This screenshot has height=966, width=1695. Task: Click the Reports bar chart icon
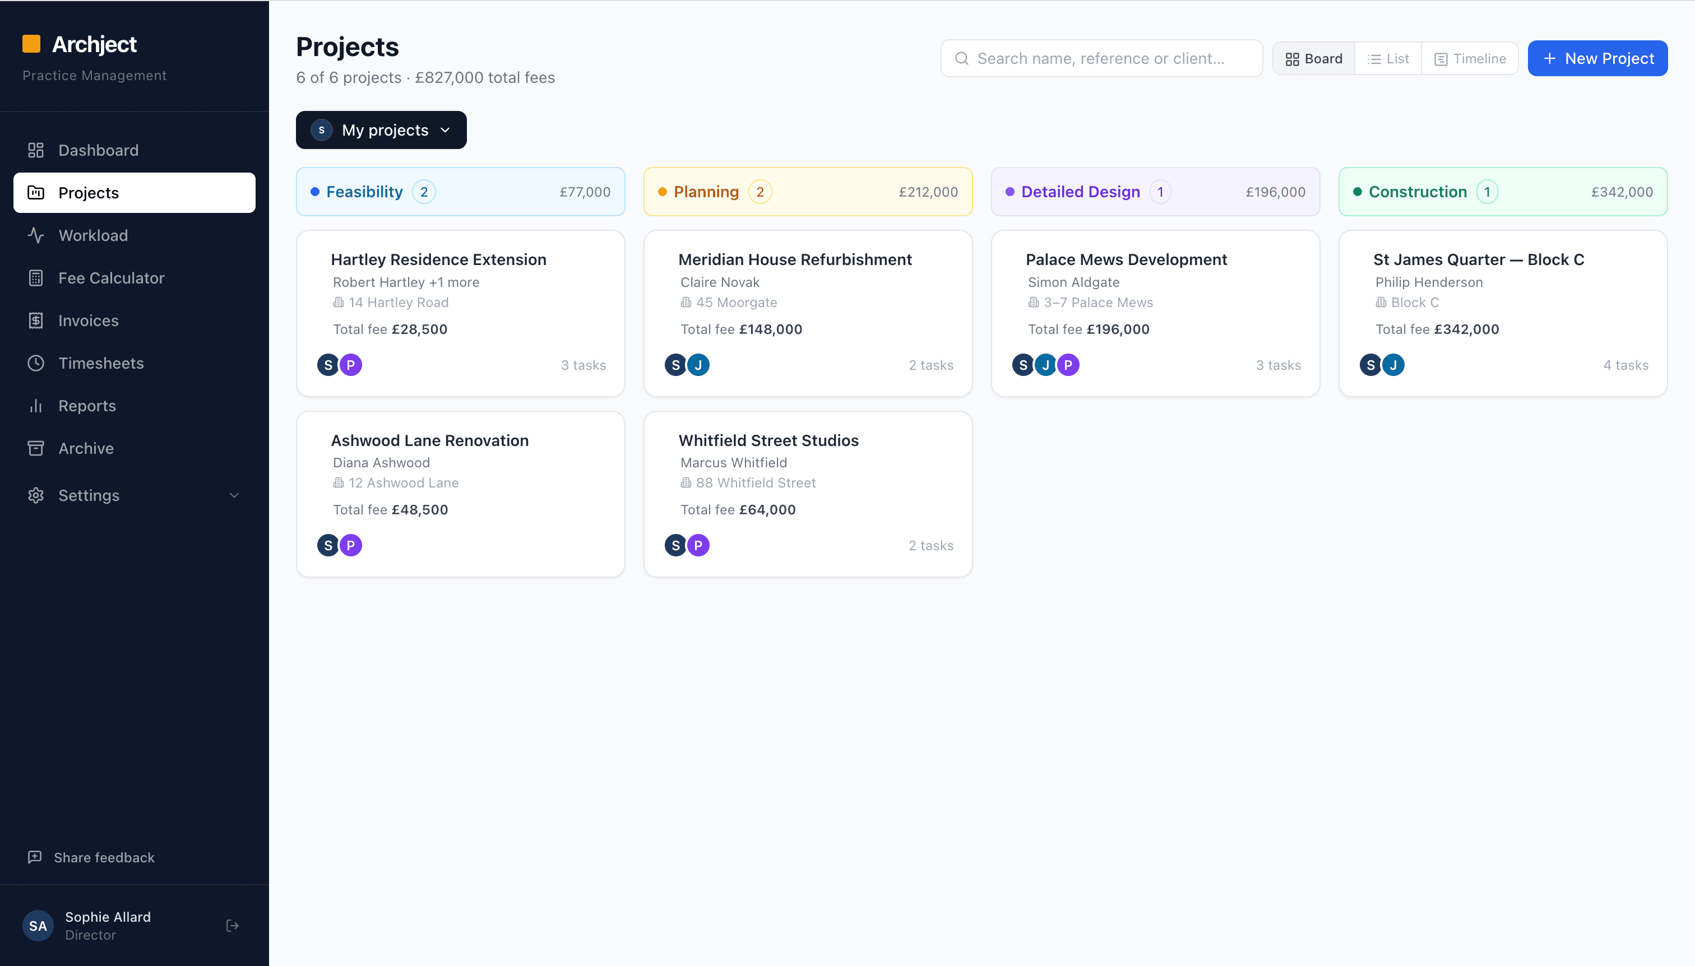pyautogui.click(x=36, y=405)
